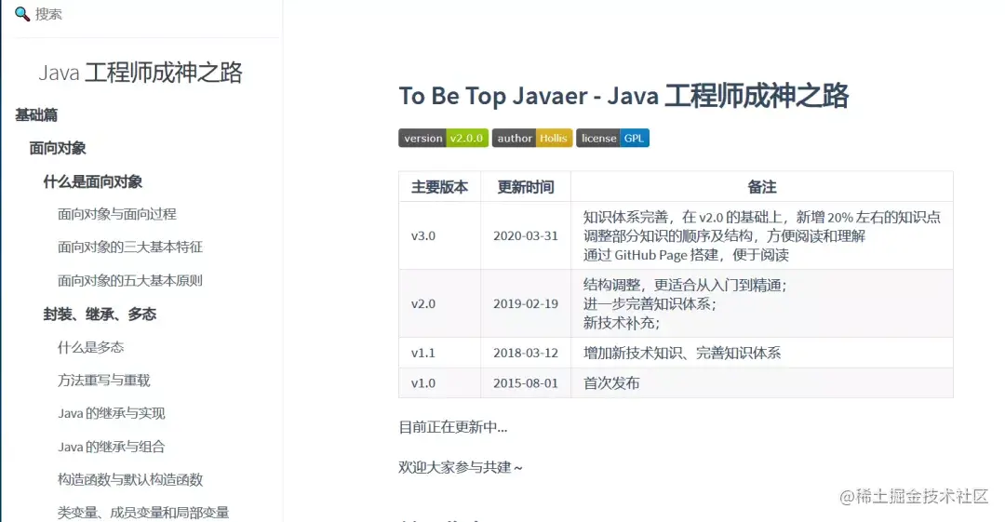
Task: Click the 结构调整 remark line for v2.0
Action: coord(685,286)
